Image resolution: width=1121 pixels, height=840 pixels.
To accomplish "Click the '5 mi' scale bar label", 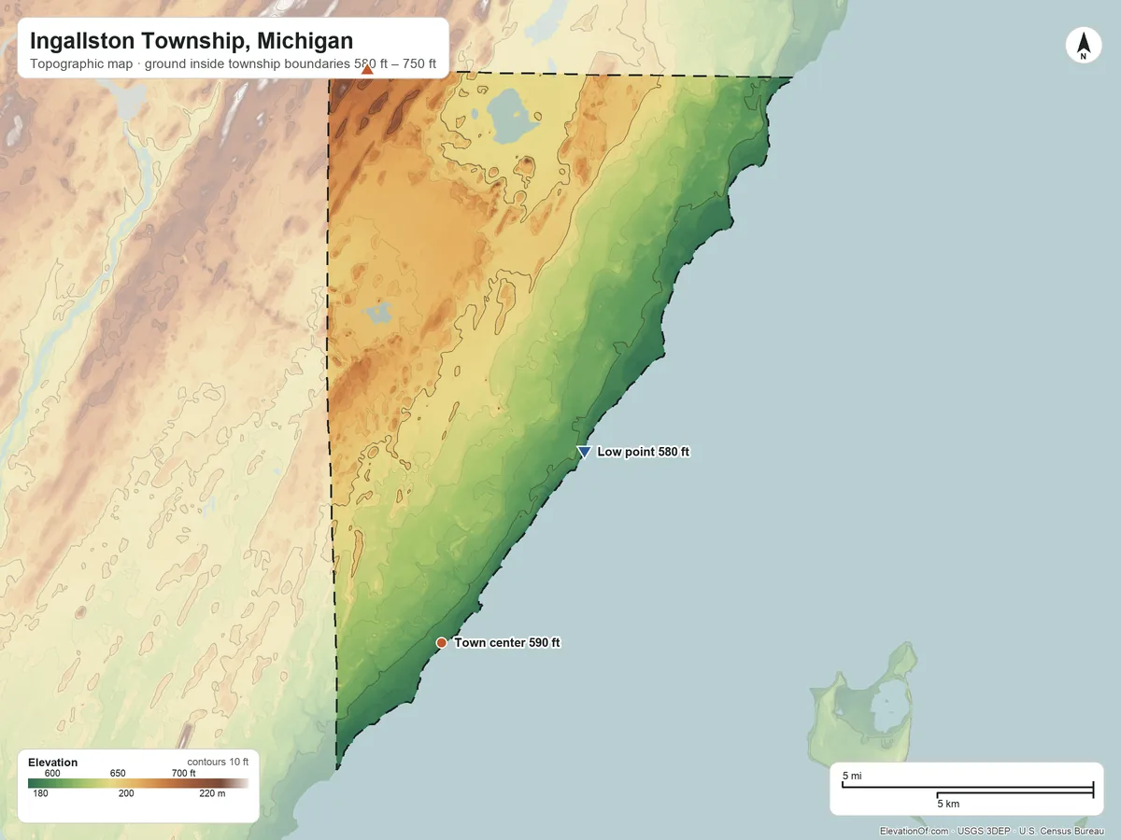I will (x=852, y=776).
